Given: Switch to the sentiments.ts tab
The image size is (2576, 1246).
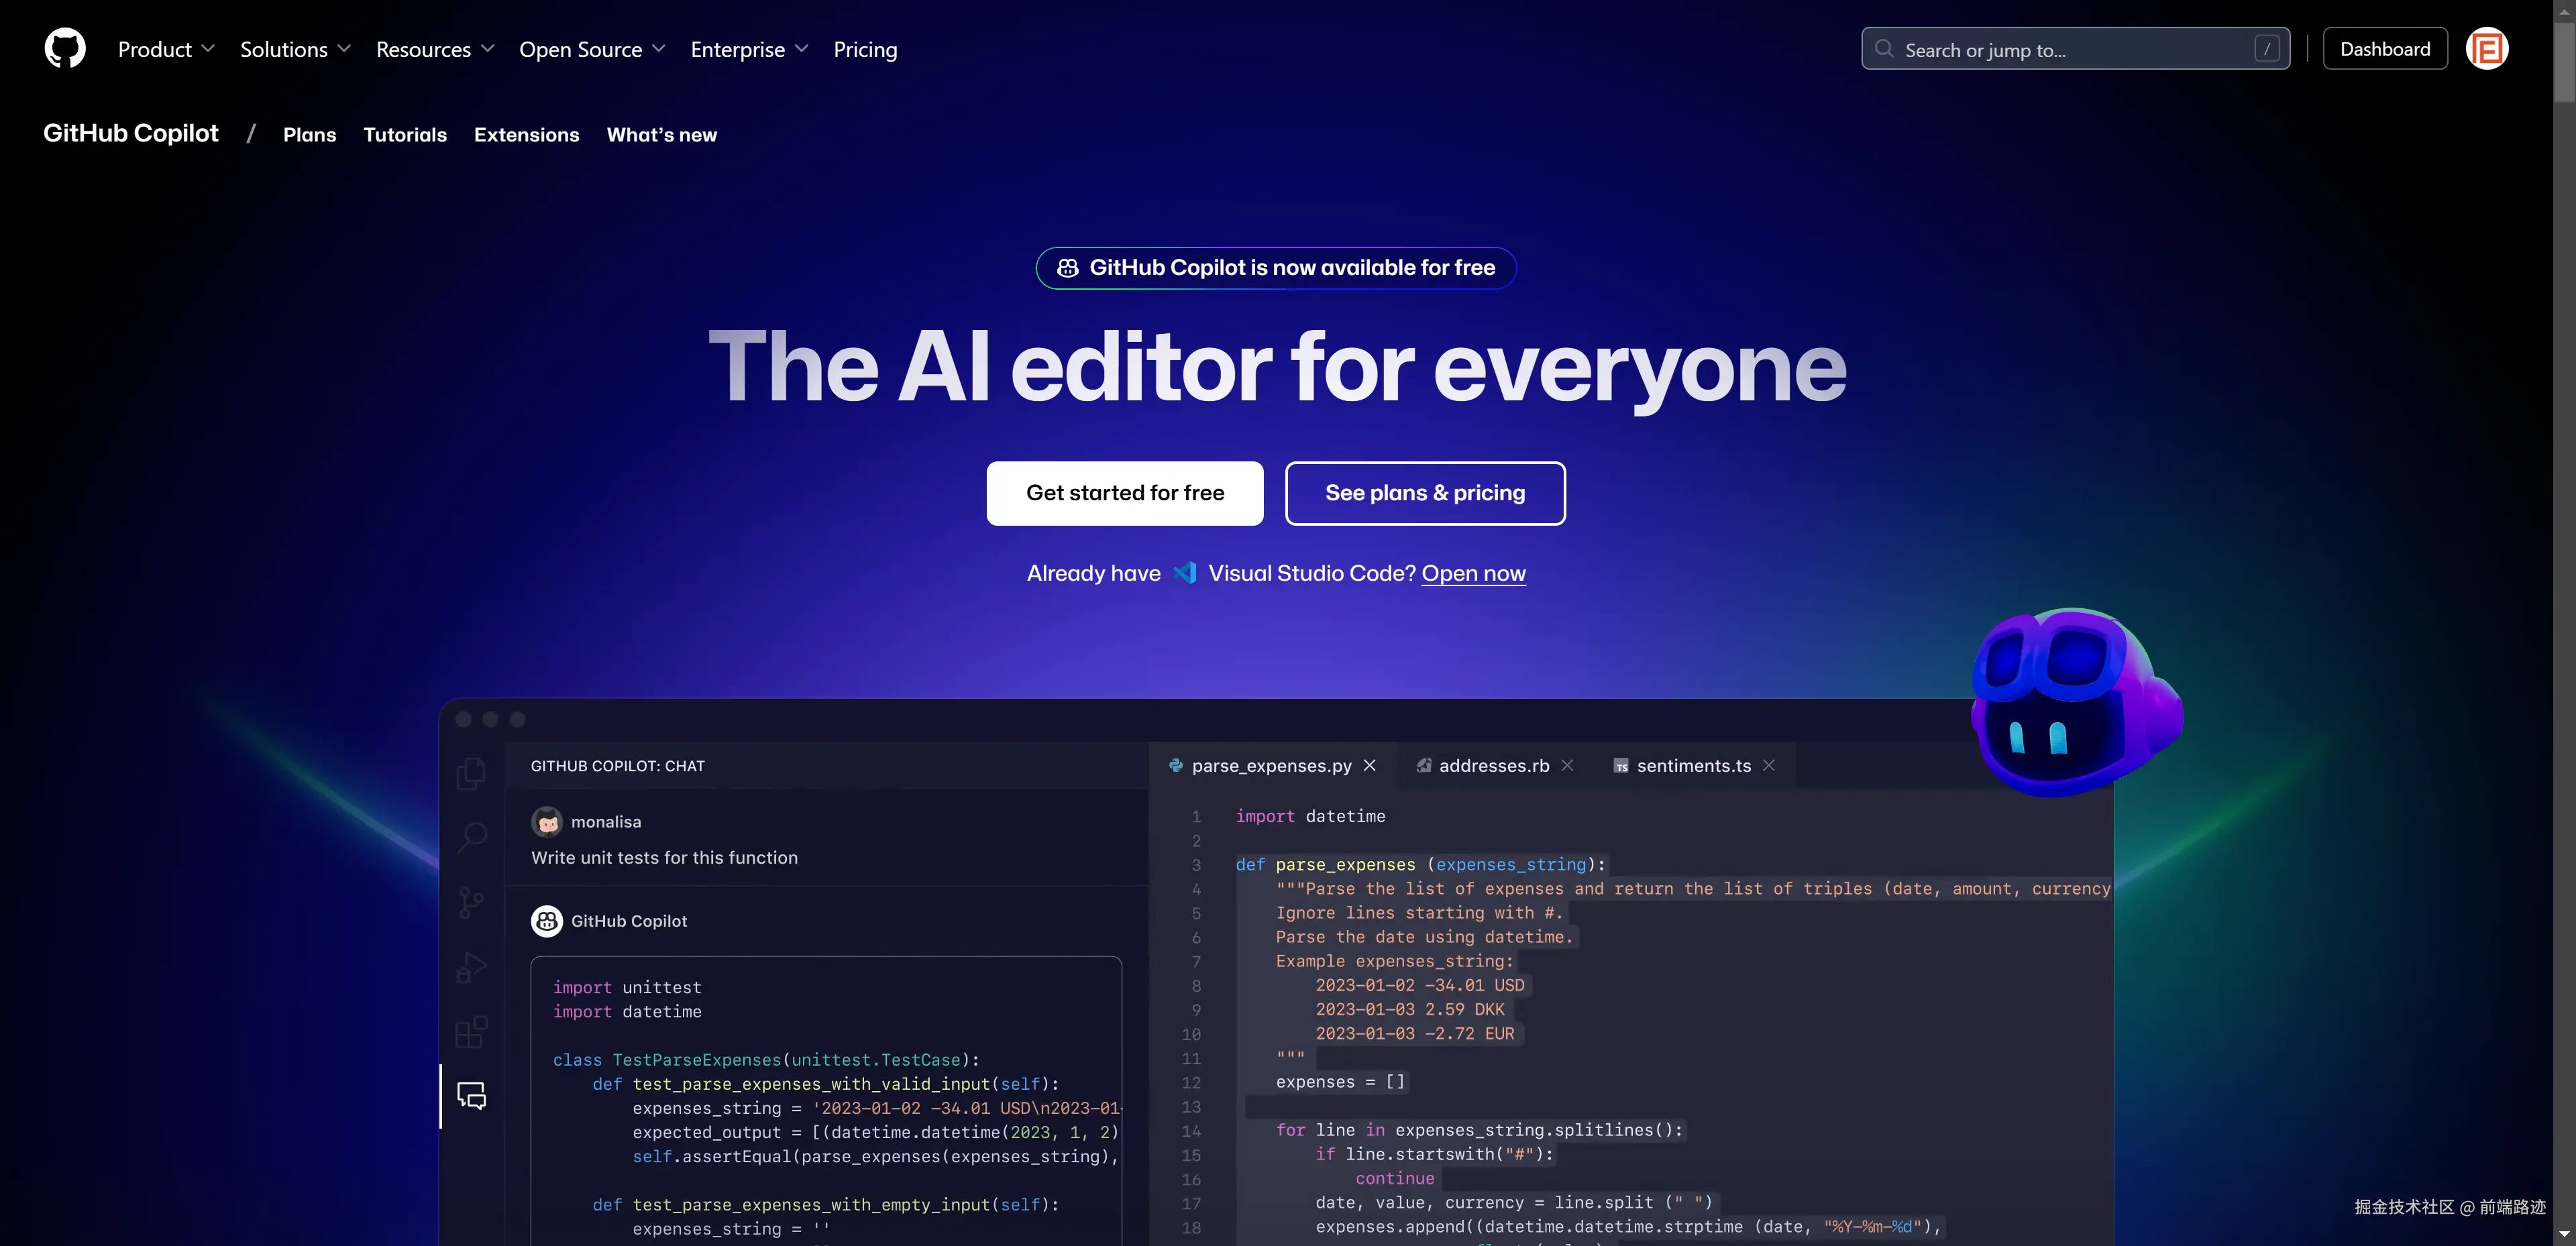Looking at the screenshot, I should coord(1693,766).
